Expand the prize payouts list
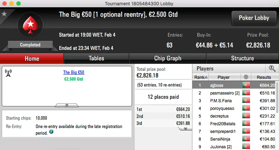Screen dimensions: 279x150 pos(185,128)
